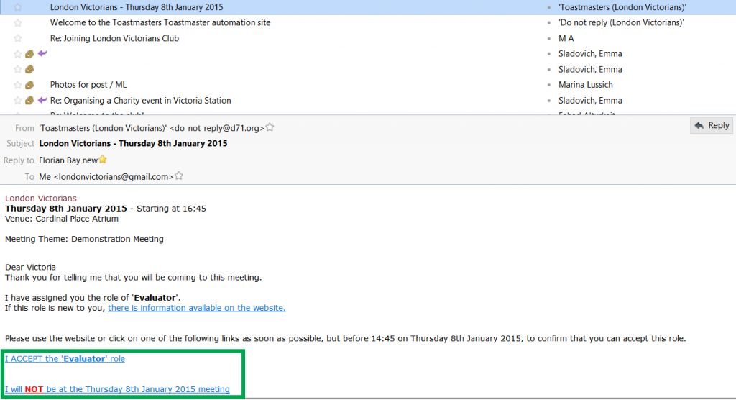
Task: Toggle read status dot for 'Toastmasters (London Victorians)' row
Action: [x=549, y=7]
